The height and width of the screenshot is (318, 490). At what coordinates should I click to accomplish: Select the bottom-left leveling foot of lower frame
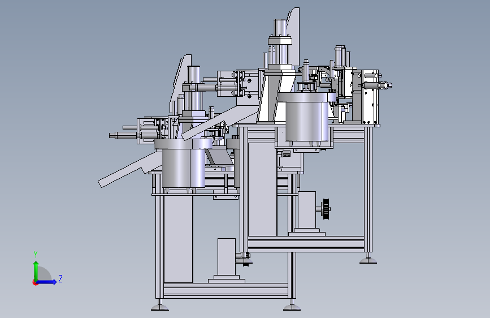point(160,306)
